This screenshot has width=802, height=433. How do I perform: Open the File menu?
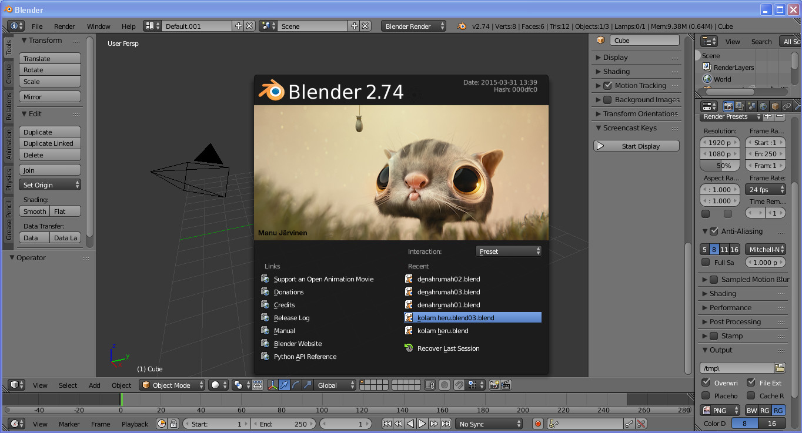(37, 26)
